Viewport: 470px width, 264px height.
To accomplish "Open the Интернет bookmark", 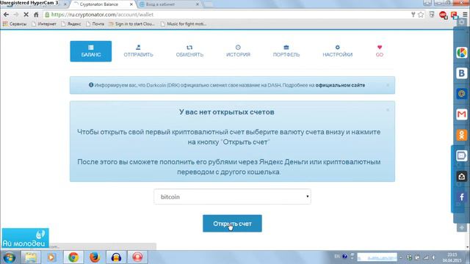I will click(44, 24).
